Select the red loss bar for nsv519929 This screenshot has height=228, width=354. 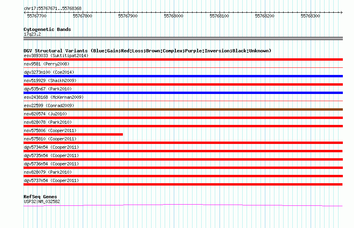183,84
